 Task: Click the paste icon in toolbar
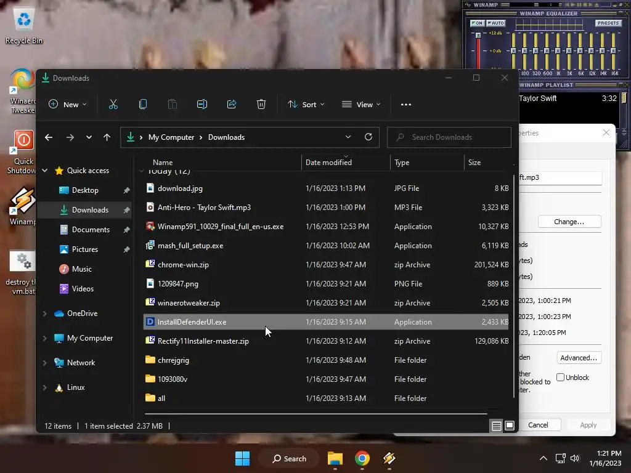pos(173,105)
